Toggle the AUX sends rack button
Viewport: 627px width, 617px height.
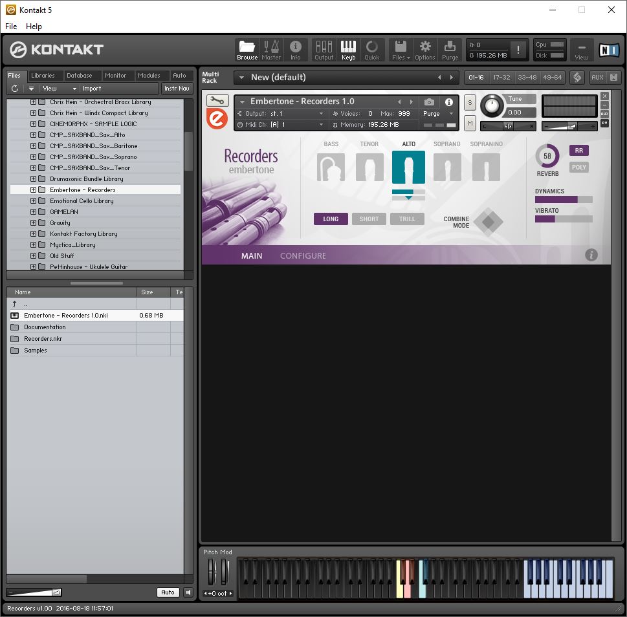(597, 77)
